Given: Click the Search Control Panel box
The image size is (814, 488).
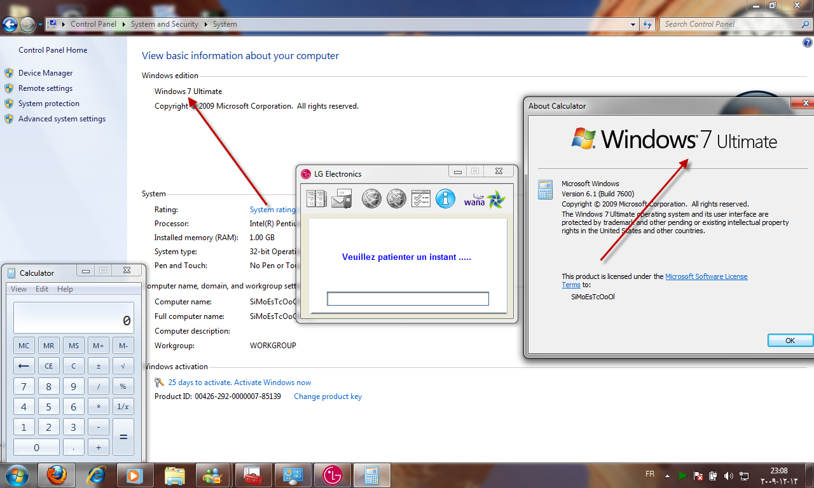Looking at the screenshot, I should click(736, 24).
